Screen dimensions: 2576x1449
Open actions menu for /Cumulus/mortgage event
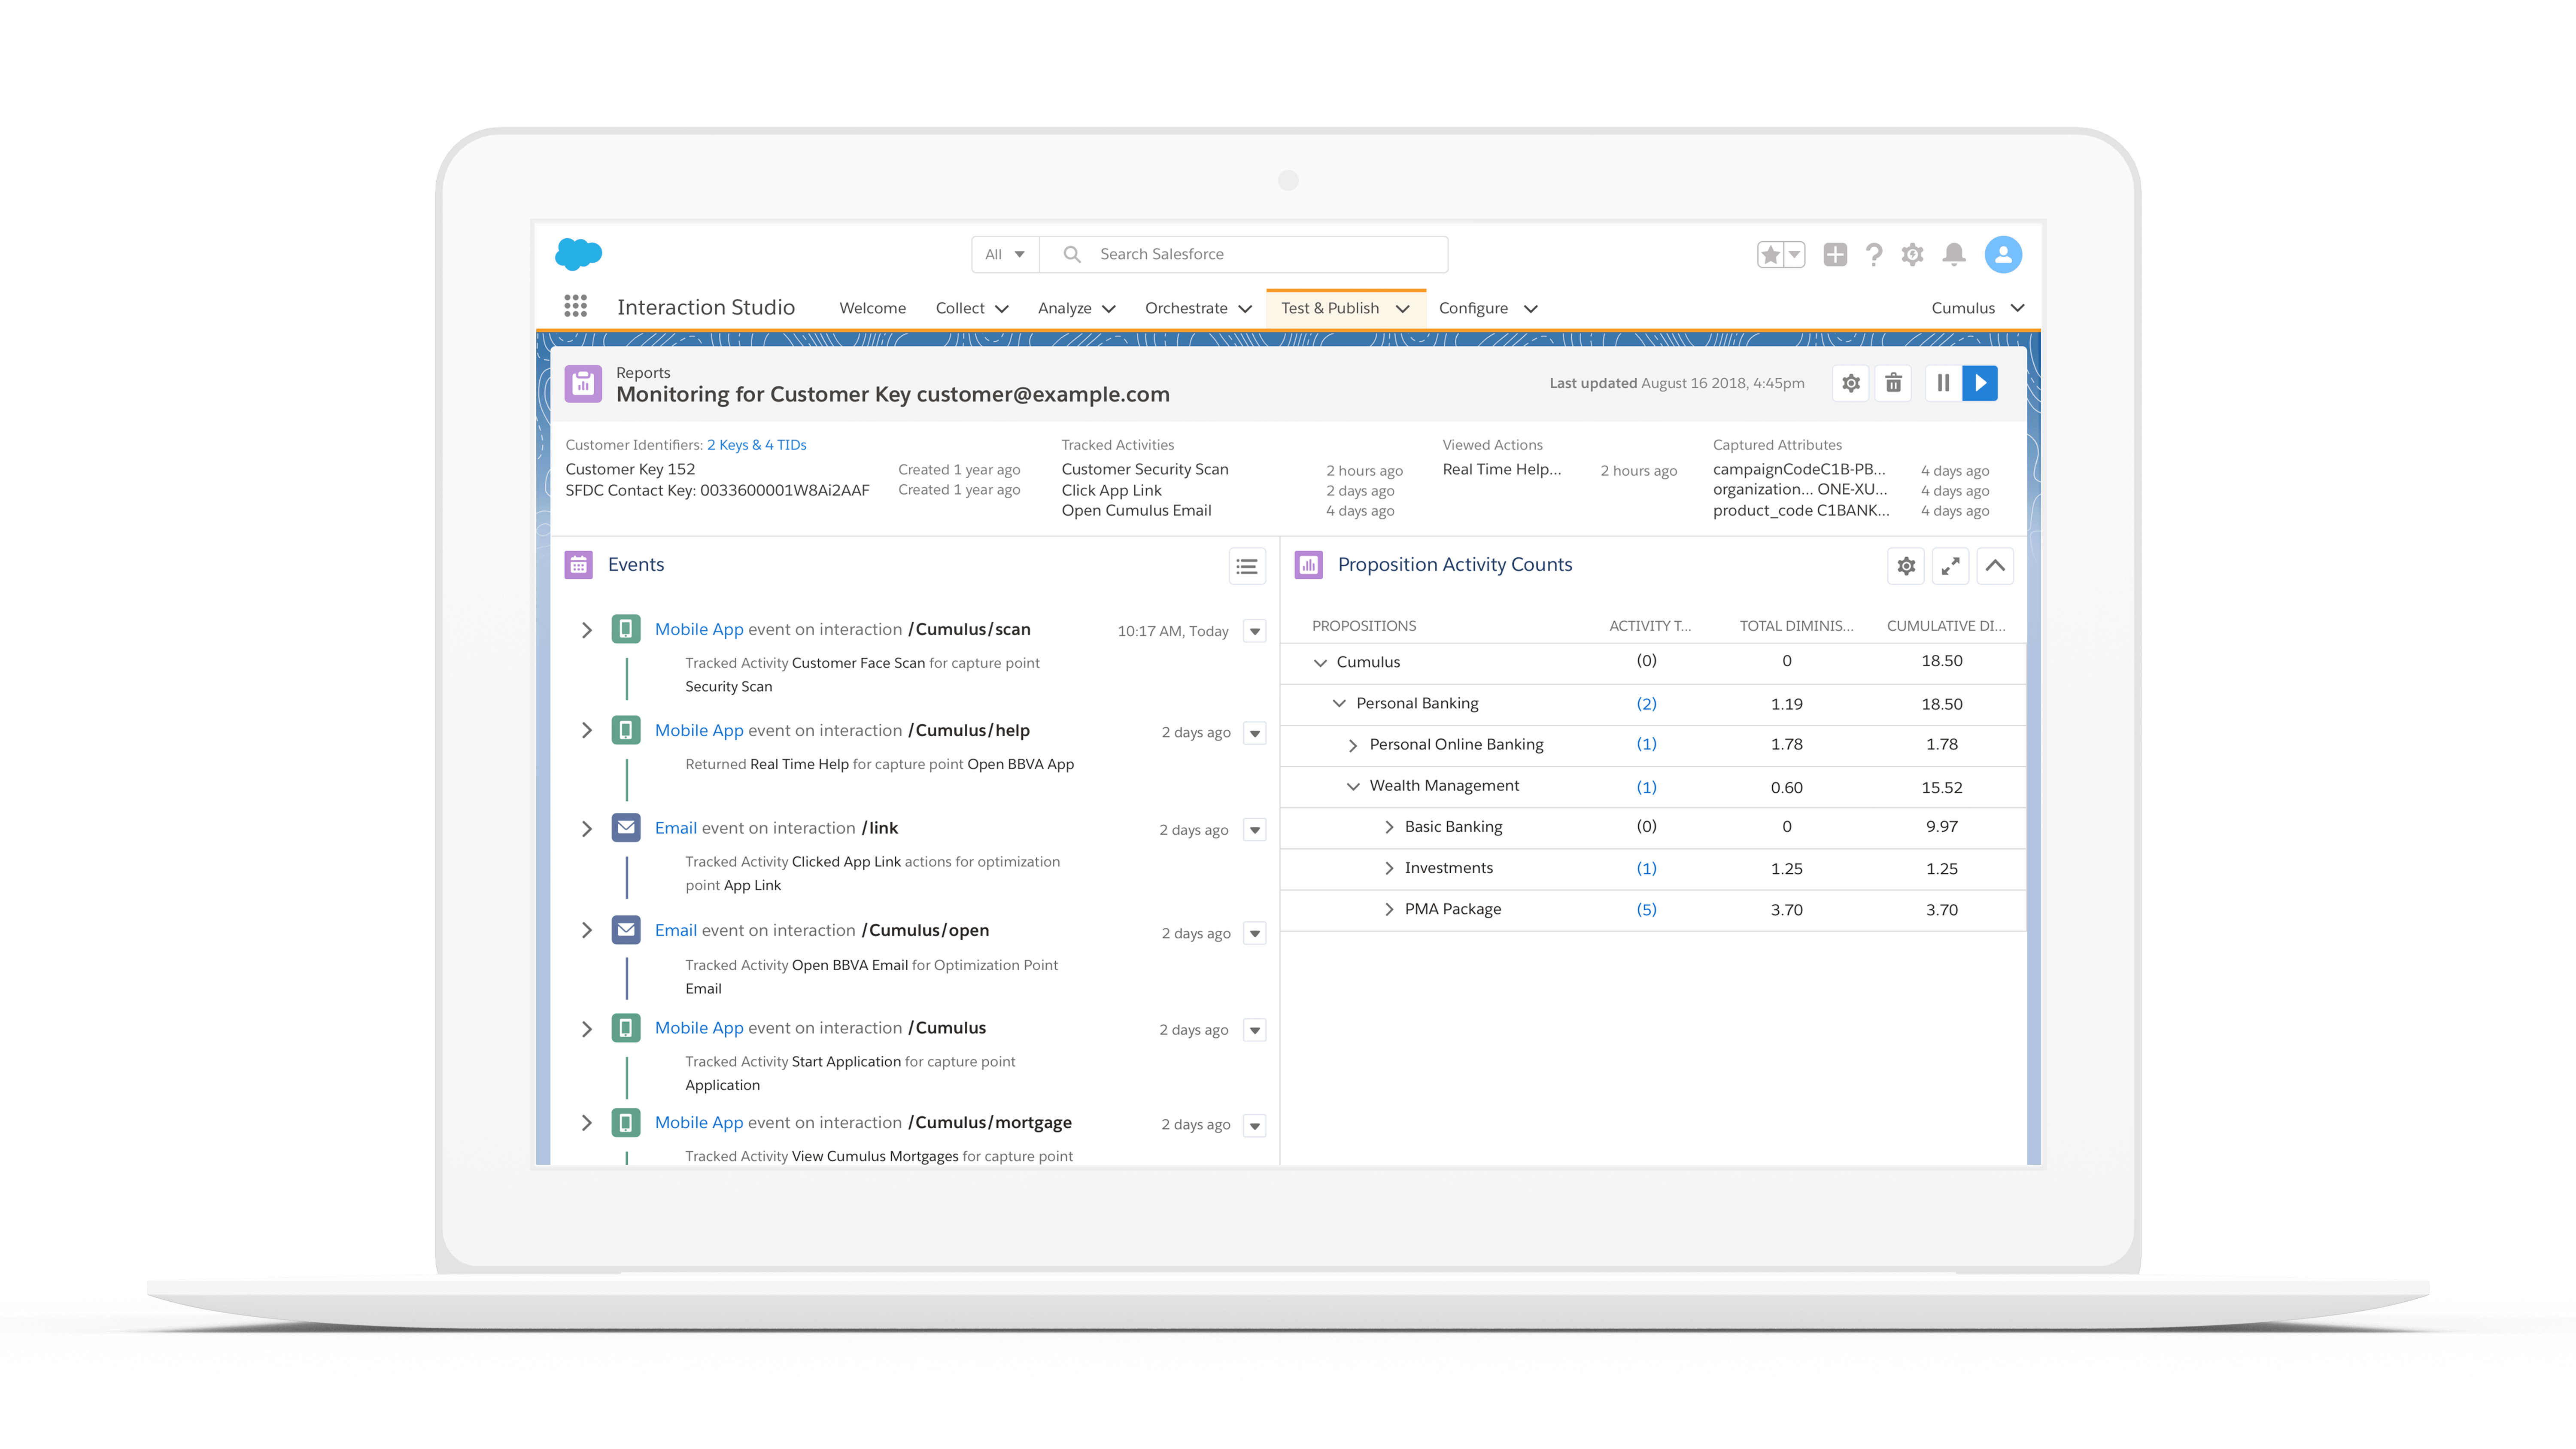pyautogui.click(x=1255, y=1126)
